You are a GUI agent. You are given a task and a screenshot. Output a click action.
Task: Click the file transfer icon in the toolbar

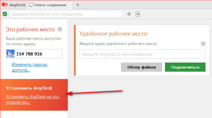pos(138,14)
